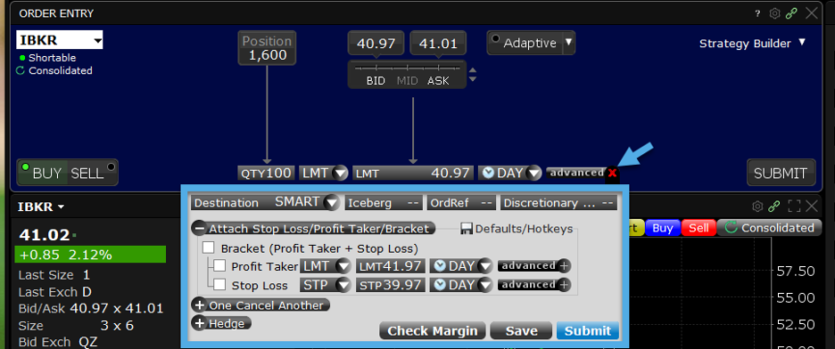Image resolution: width=835 pixels, height=349 pixels.
Task: Maximize the IBKR chart panel
Action: click(793, 207)
